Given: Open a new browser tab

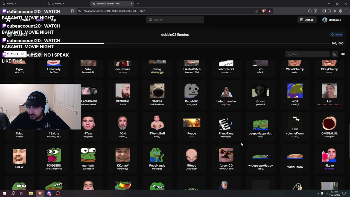Looking at the screenshot, I should (138, 4).
